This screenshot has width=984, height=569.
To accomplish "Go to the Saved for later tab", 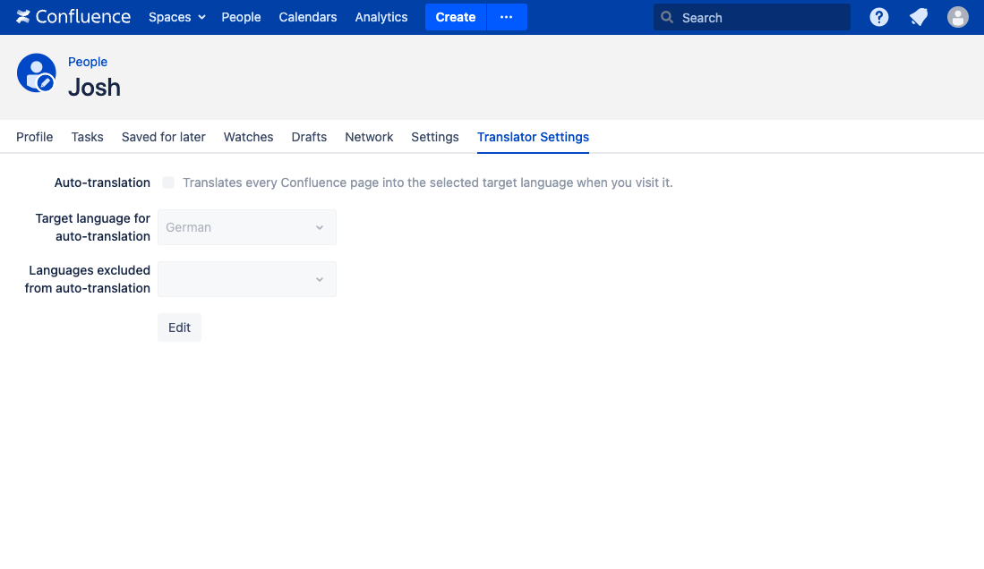I will click(x=164, y=137).
